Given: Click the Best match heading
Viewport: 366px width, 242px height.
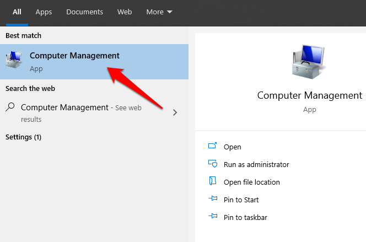Looking at the screenshot, I should (23, 35).
